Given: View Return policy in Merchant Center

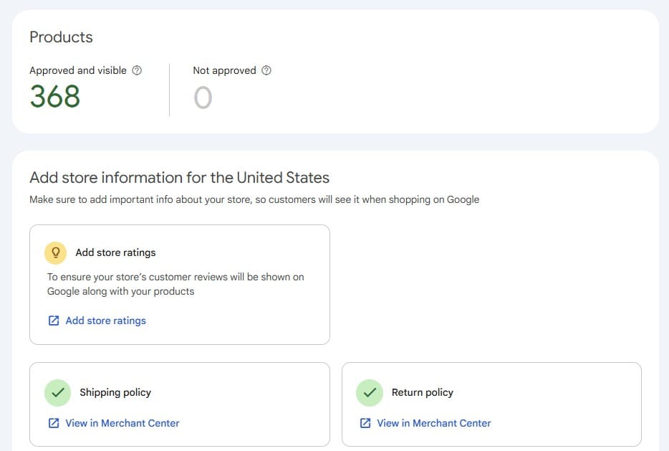Looking at the screenshot, I should tap(434, 423).
